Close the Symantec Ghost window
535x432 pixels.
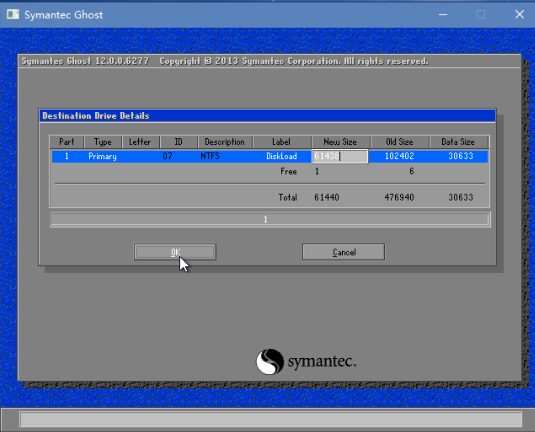(x=519, y=15)
